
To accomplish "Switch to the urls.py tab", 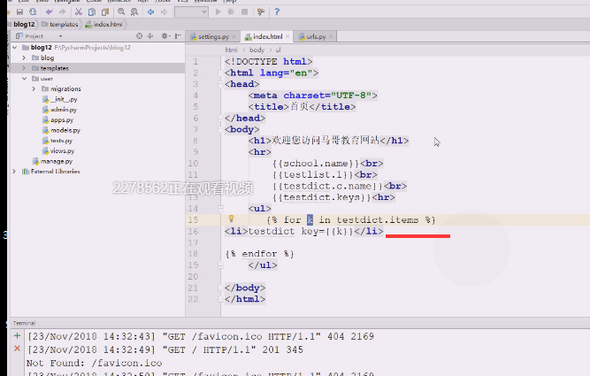I will (x=316, y=36).
